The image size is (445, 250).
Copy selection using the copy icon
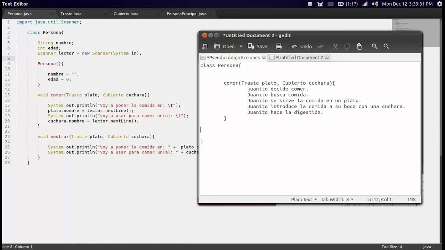pyautogui.click(x=347, y=47)
